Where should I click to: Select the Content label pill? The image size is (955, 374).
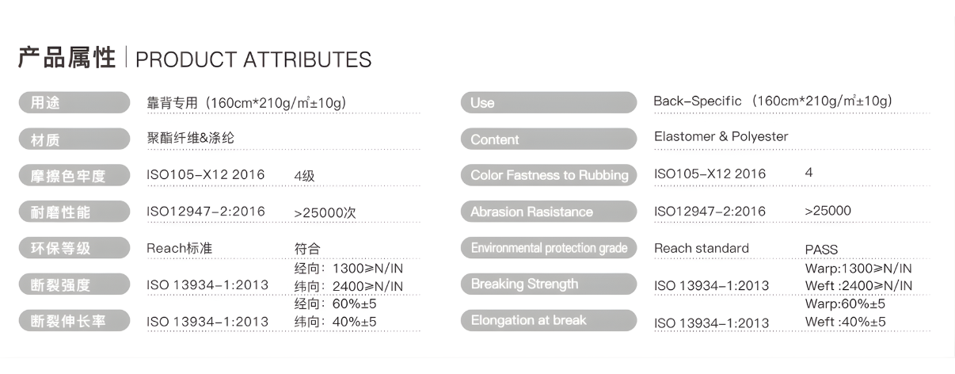tap(548, 139)
